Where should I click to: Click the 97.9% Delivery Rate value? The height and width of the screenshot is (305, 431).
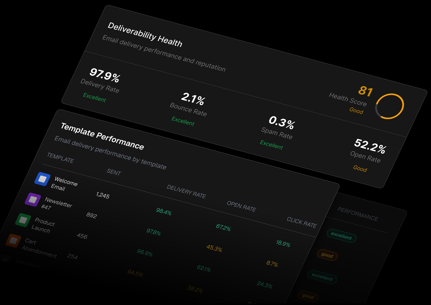point(105,75)
